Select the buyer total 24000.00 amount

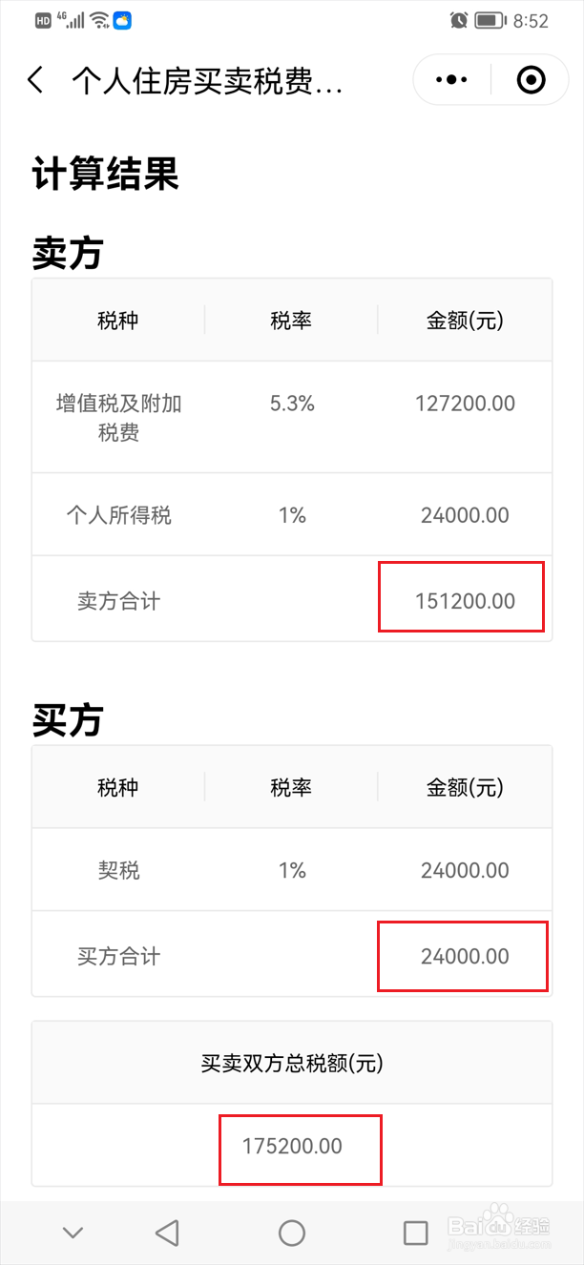pyautogui.click(x=465, y=956)
